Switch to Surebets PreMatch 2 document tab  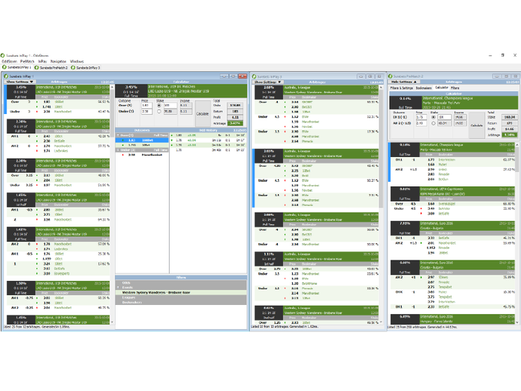[x=51, y=67]
